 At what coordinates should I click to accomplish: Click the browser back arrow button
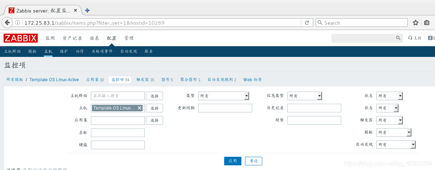(7, 23)
